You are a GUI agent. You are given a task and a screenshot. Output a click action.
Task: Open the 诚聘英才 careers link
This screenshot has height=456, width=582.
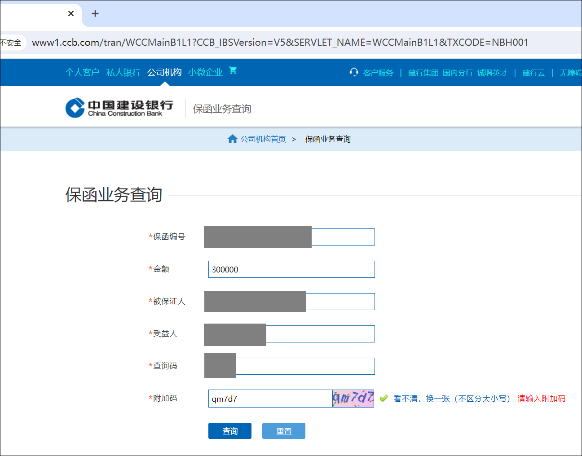[492, 72]
